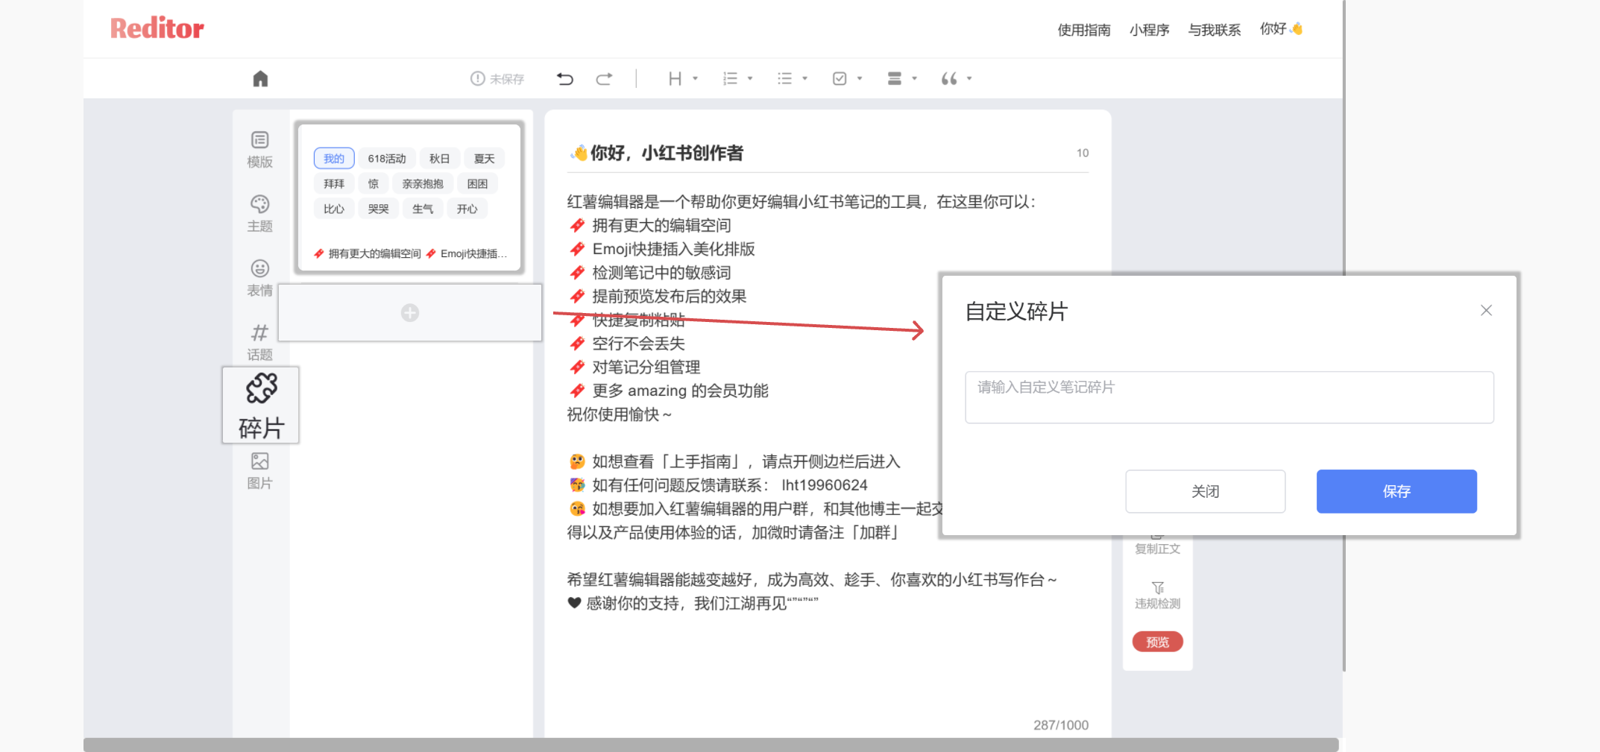Open the 图片 image panel
The image size is (1600, 752).
(260, 471)
